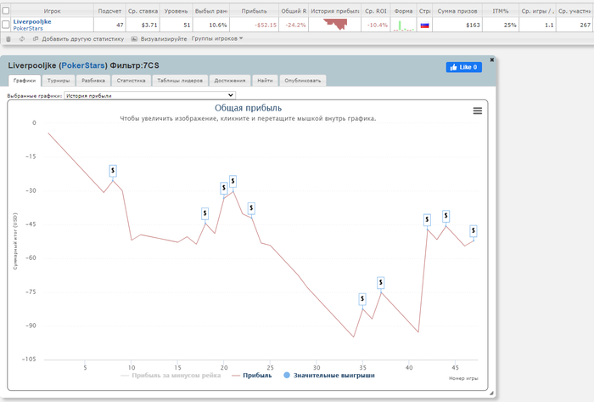Click the -$52.15 profit value
Screen dimensions: 594x402
(x=266, y=25)
